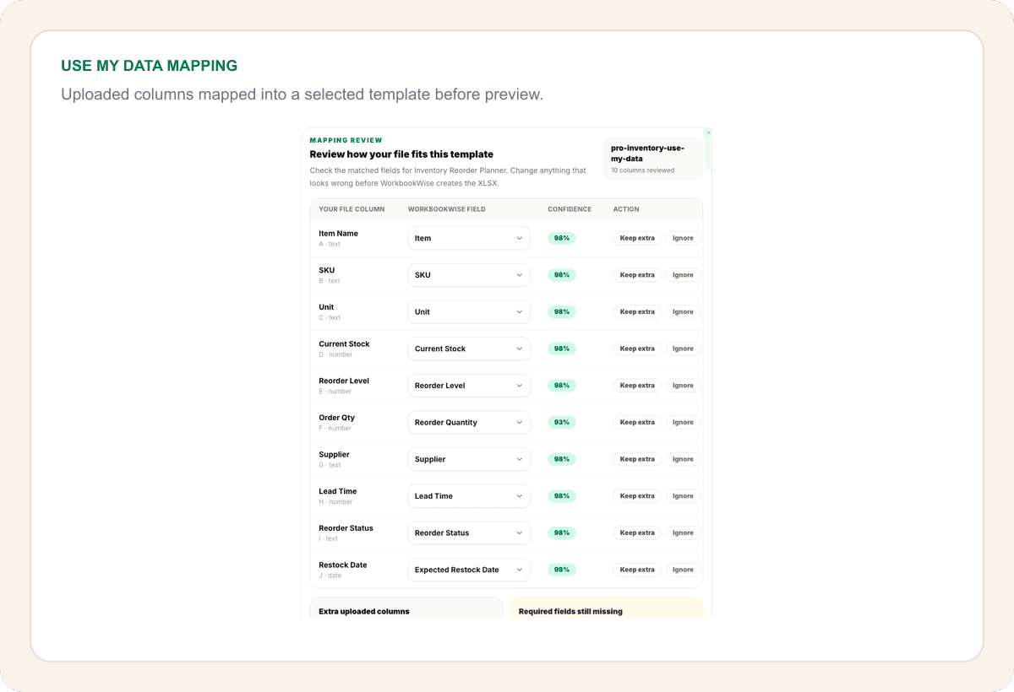Click the 'pro-inventory-use-my-data' file name
Image resolution: width=1014 pixels, height=692 pixels.
pyautogui.click(x=647, y=153)
